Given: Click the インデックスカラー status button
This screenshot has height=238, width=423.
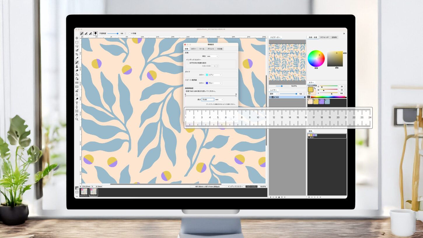Looking at the screenshot, I should coord(235,186).
